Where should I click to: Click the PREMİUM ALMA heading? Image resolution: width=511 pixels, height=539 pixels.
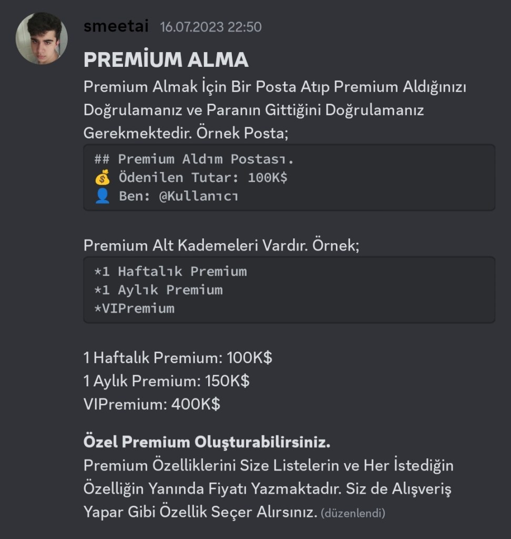pyautogui.click(x=166, y=60)
